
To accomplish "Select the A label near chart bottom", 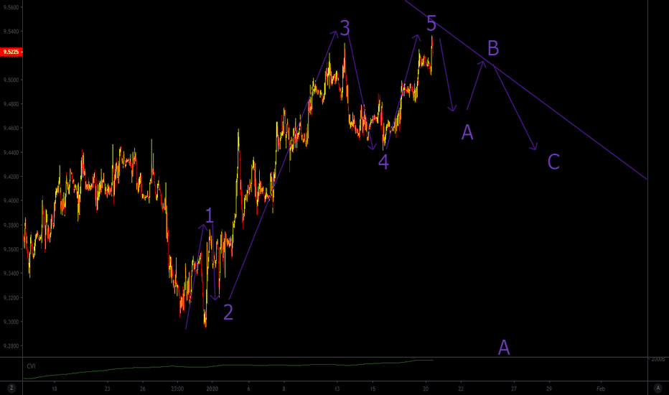I will tap(504, 348).
